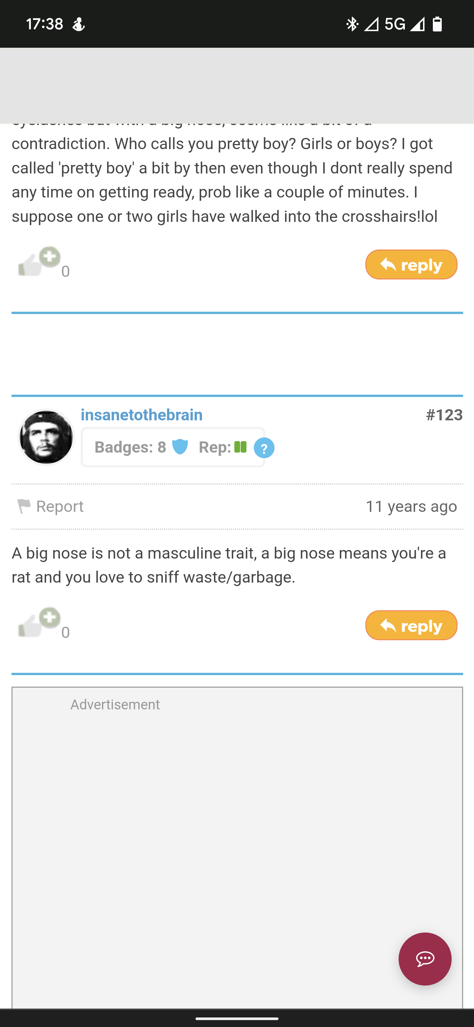Tap the Advertisement placeholder area

tap(237, 847)
